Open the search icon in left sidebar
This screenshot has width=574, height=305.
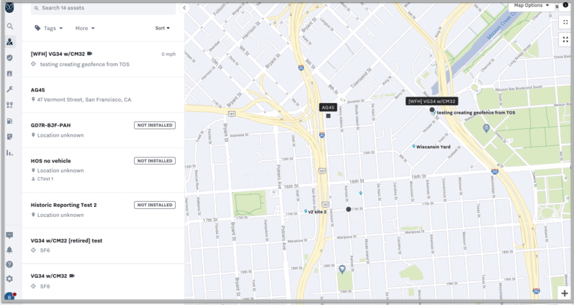click(x=10, y=26)
